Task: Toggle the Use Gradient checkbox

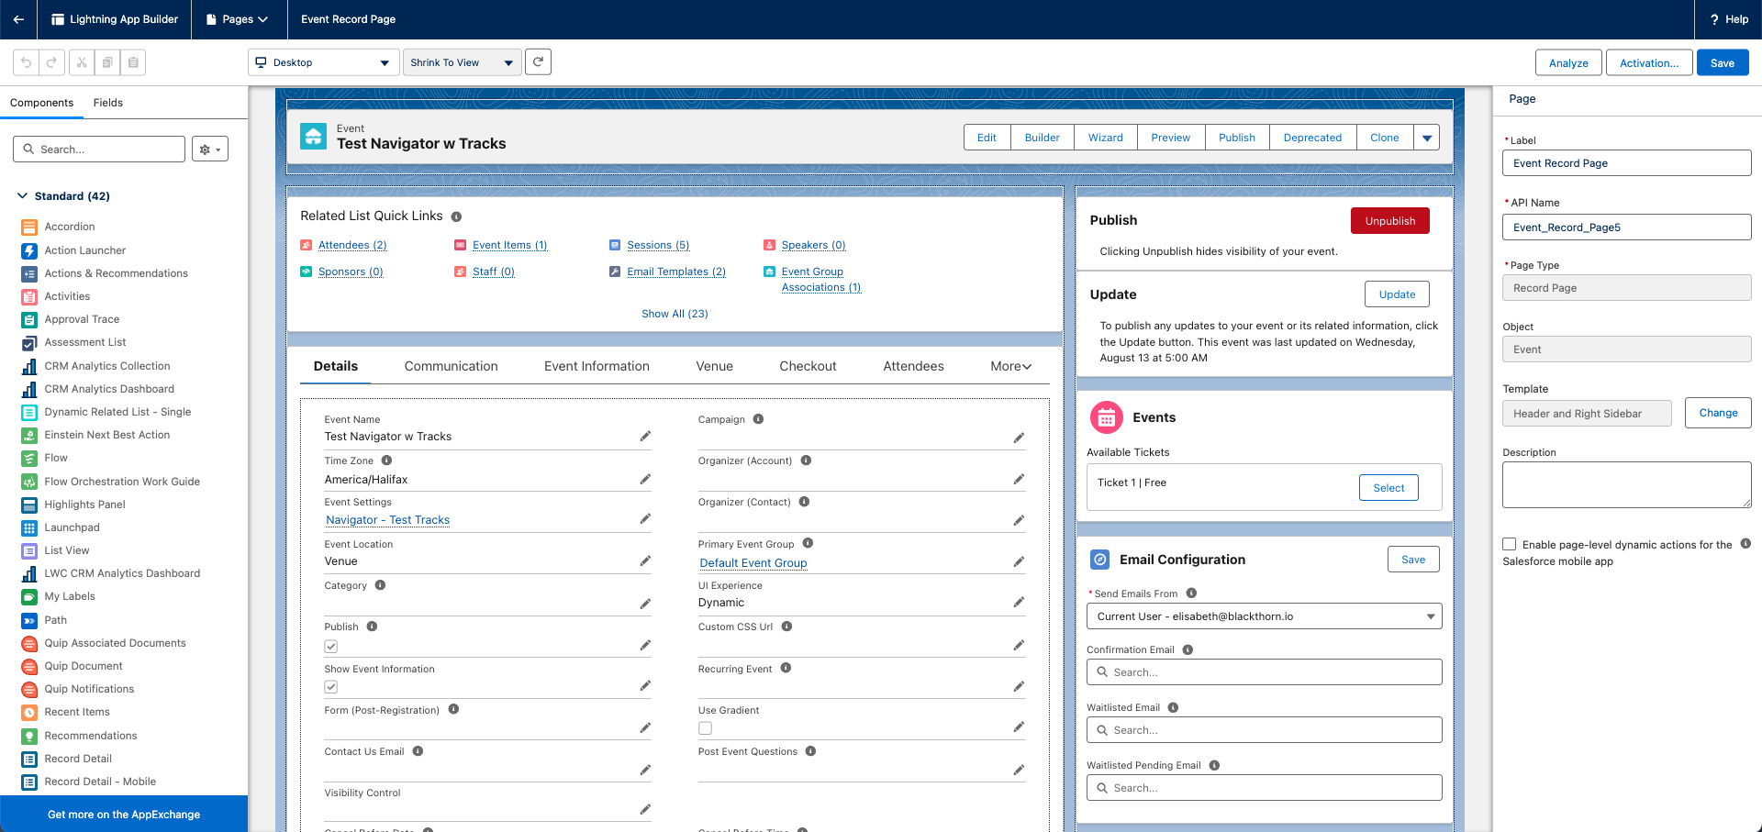Action: click(x=705, y=728)
